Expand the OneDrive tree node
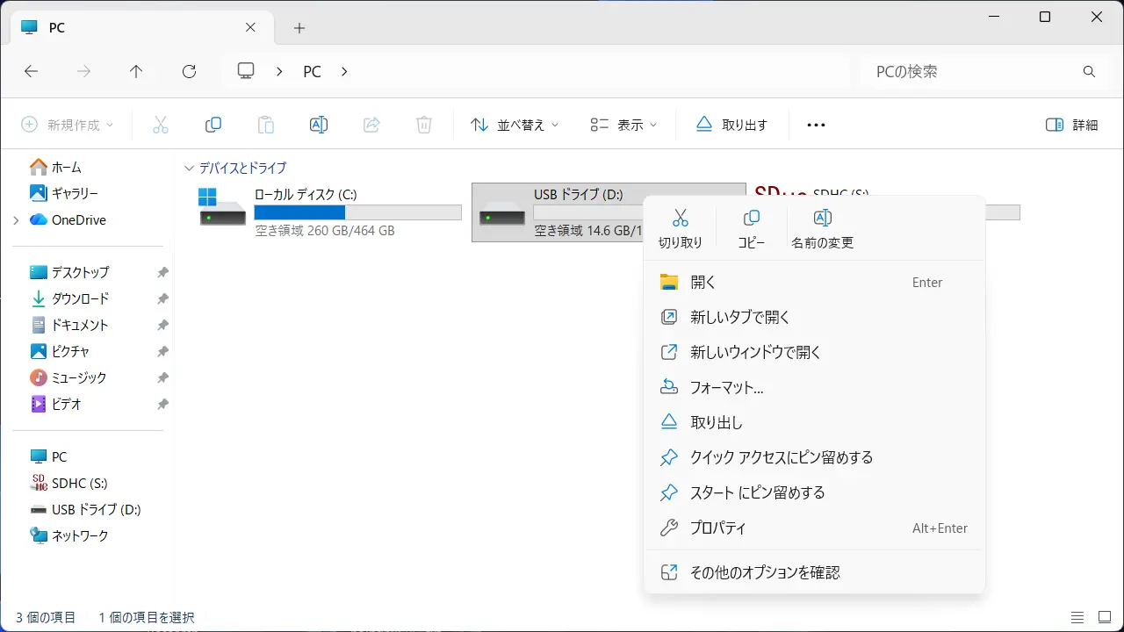1124x632 pixels. (x=16, y=220)
